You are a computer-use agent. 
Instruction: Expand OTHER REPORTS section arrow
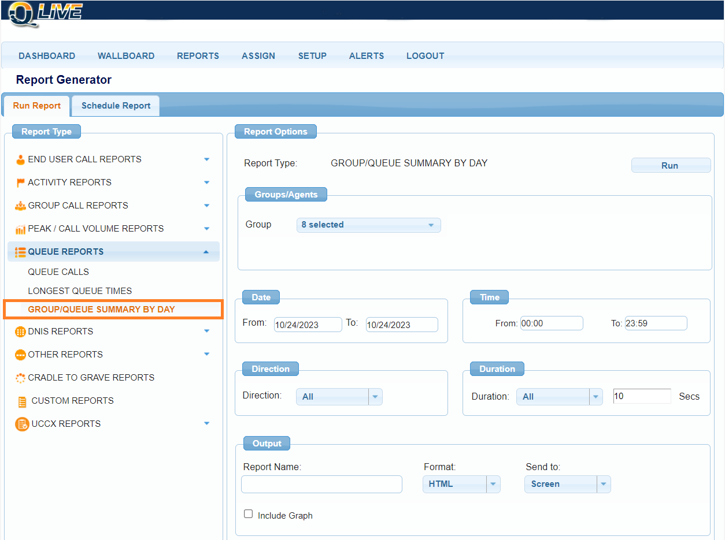[207, 355]
